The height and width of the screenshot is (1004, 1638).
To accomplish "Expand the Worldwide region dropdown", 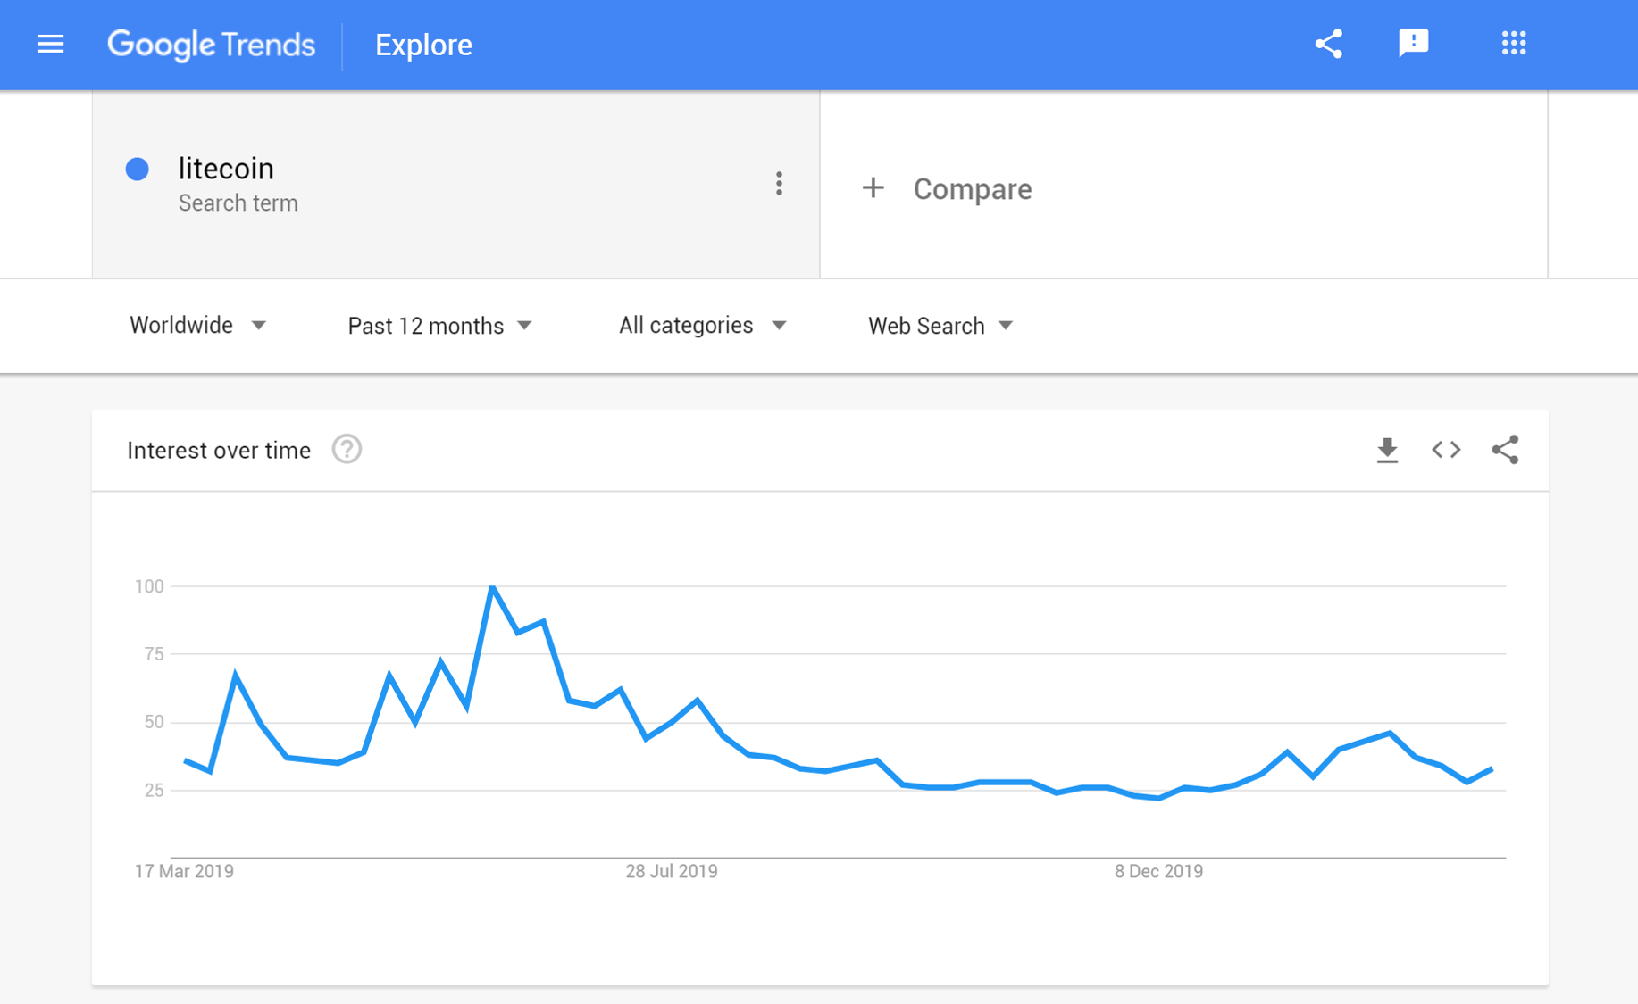I will coord(197,326).
